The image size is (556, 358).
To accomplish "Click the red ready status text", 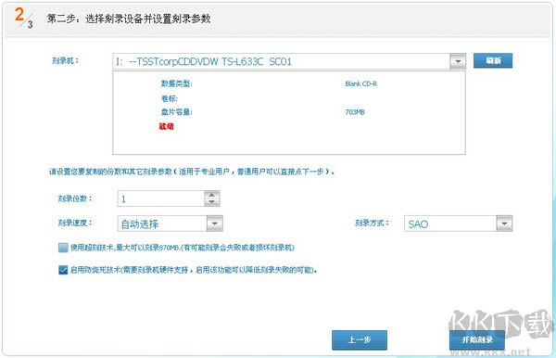I will 166,126.
